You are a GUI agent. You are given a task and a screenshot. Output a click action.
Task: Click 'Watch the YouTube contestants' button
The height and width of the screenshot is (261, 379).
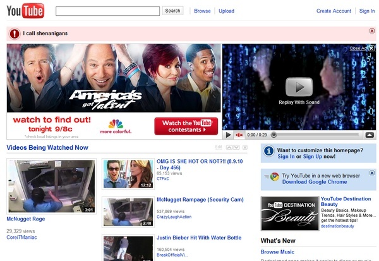point(186,126)
